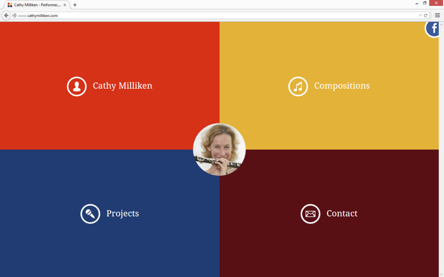Click the person profile icon beside Cathy Milliken
This screenshot has height=277, width=444.
77,86
